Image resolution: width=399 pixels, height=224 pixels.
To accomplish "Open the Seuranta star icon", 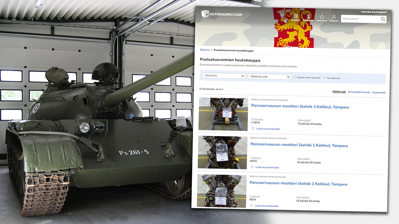I will tap(322, 17).
